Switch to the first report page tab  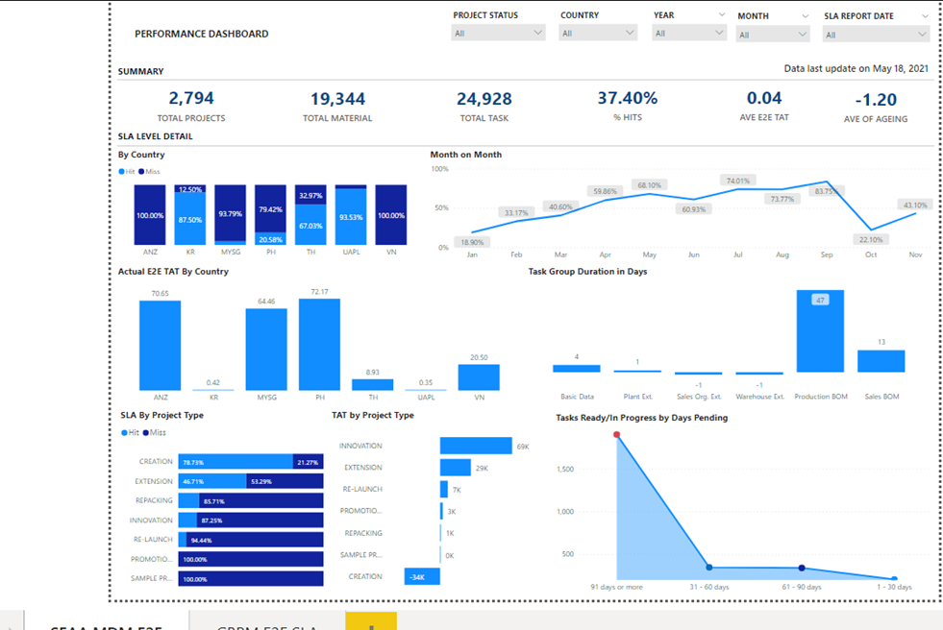pyautogui.click(x=107, y=621)
